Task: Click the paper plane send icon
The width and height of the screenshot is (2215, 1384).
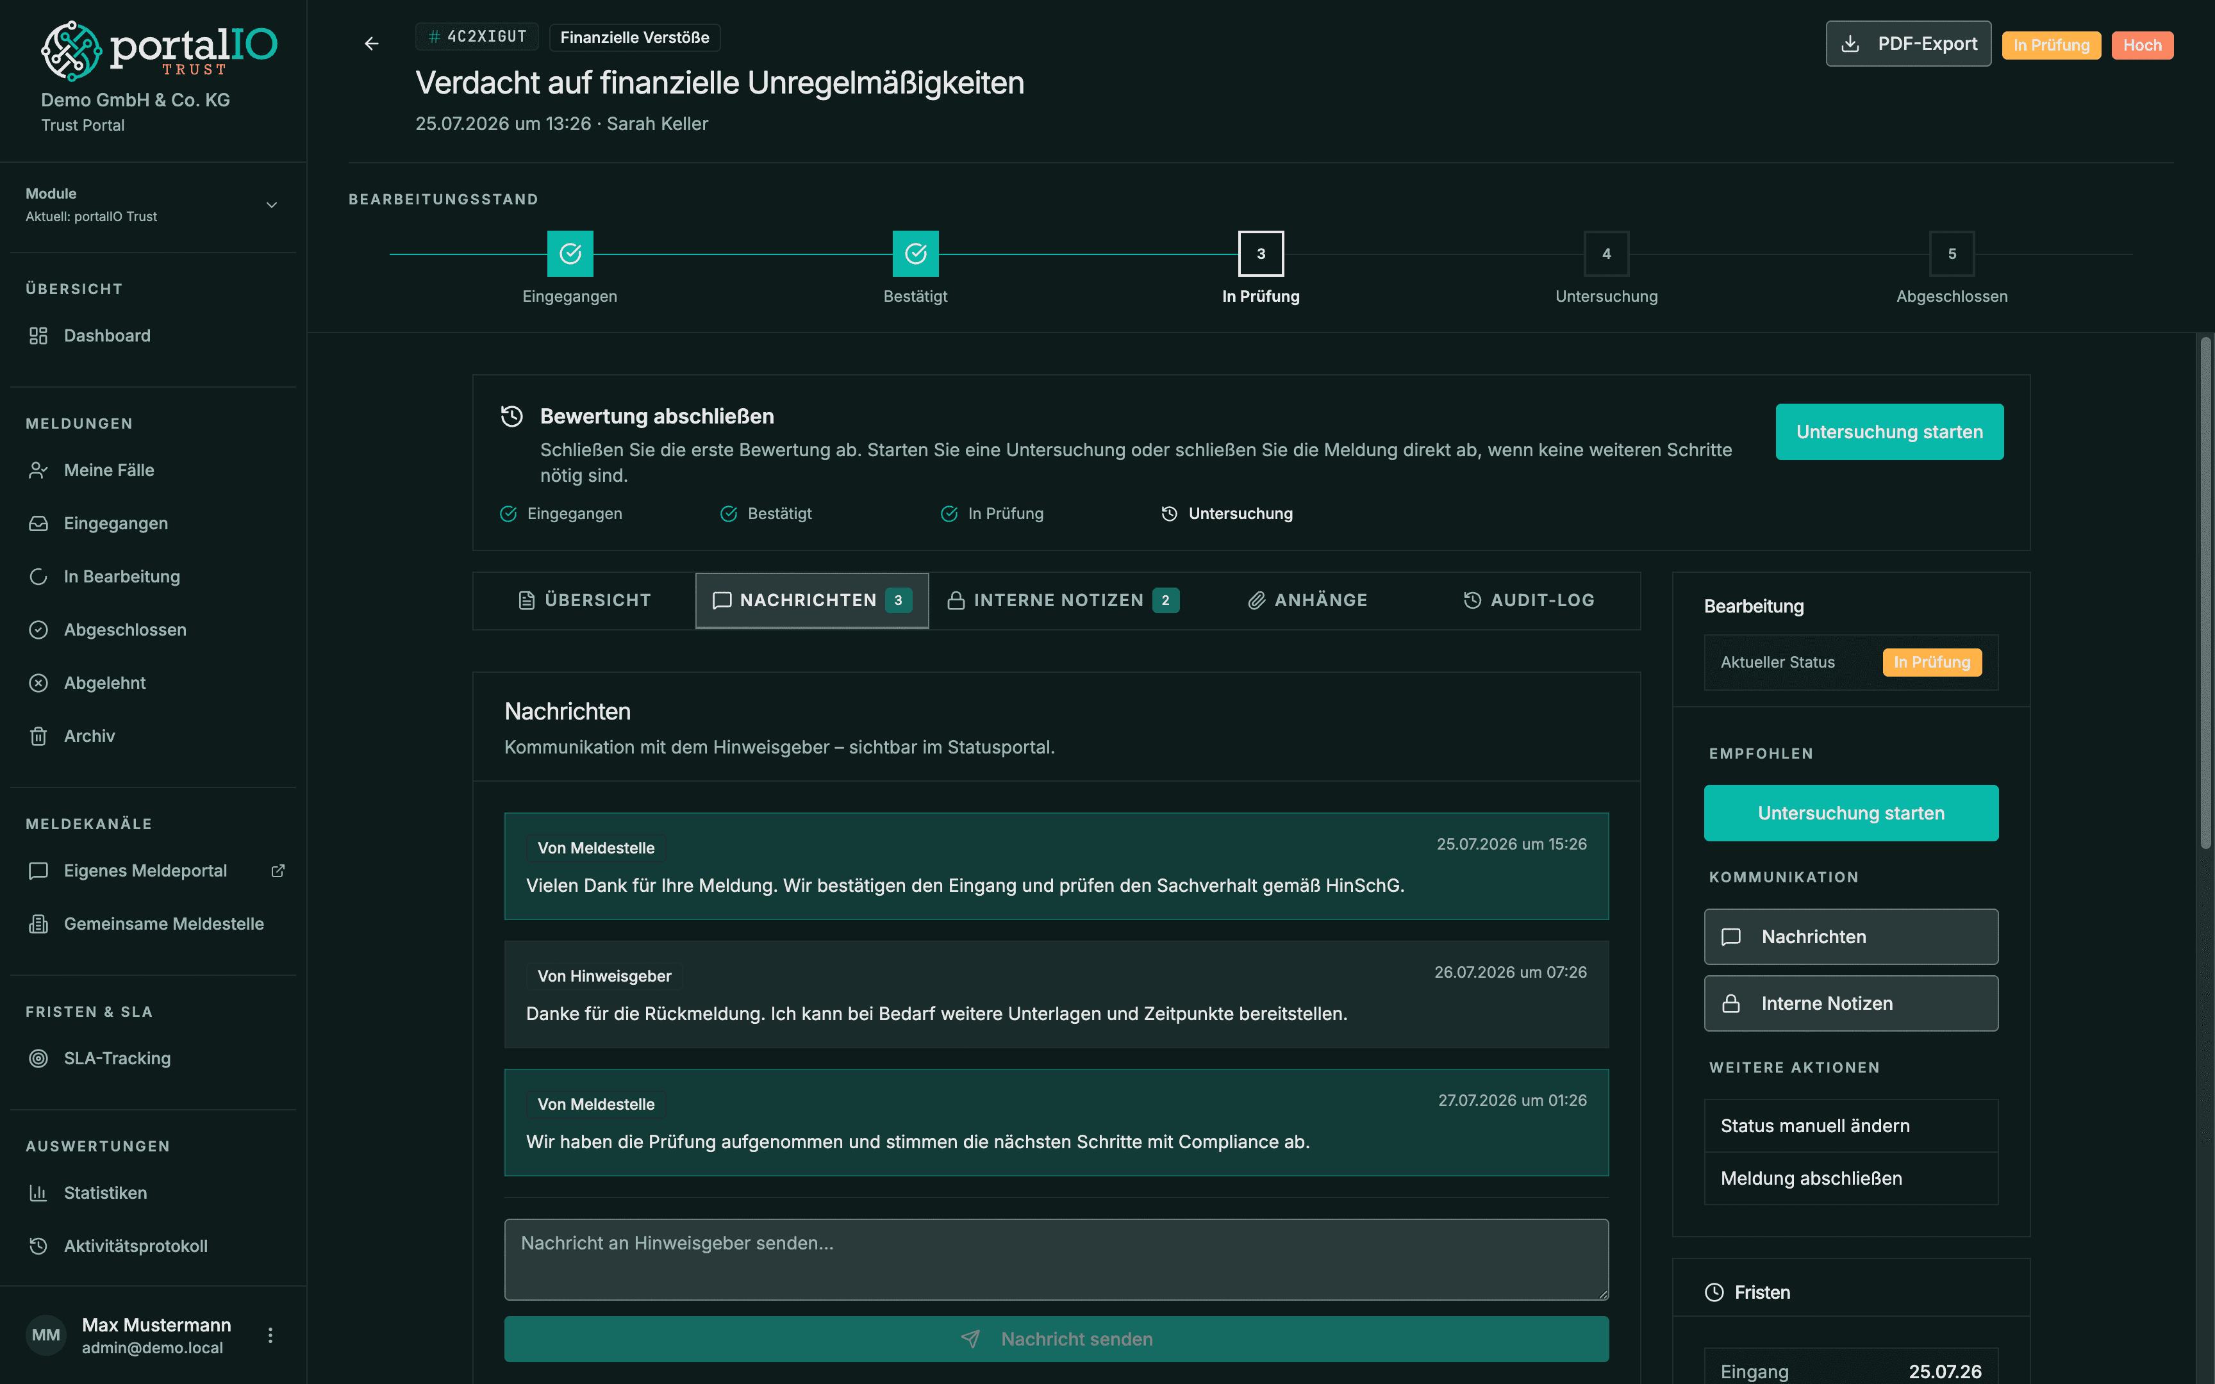Action: point(970,1339)
